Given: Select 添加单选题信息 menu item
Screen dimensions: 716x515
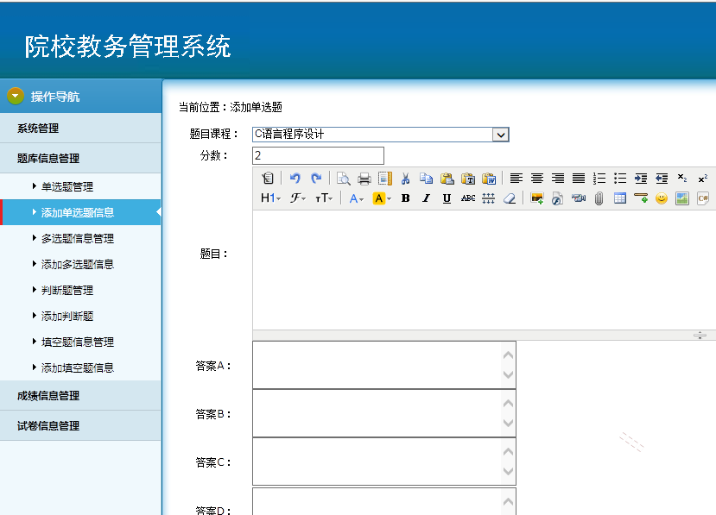Looking at the screenshot, I should pos(80,212).
